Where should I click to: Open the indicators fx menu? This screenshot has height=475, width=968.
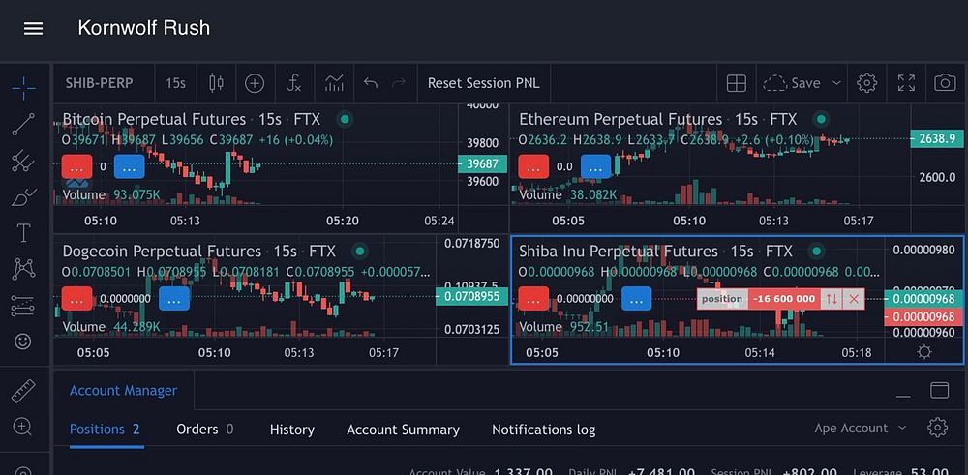(294, 83)
